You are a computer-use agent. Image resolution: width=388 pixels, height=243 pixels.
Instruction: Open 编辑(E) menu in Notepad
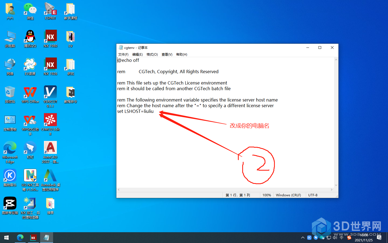coord(137,55)
